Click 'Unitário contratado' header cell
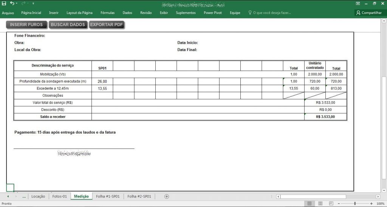This screenshot has height=207, width=387. pyautogui.click(x=315, y=66)
